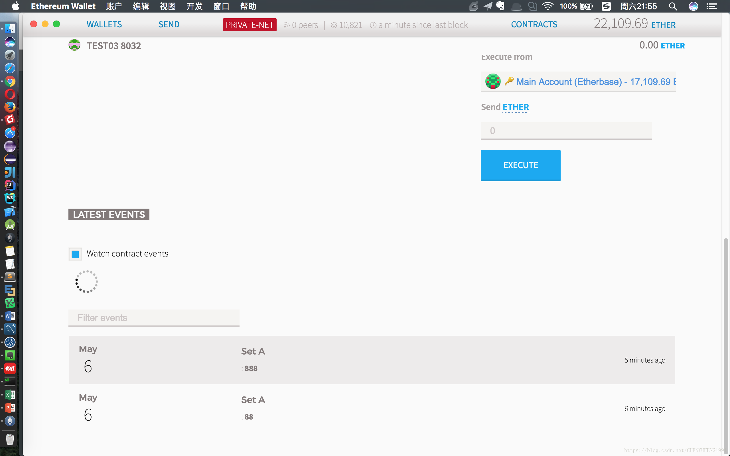Click the last block timer icon
The height and width of the screenshot is (456, 730).
tap(373, 25)
